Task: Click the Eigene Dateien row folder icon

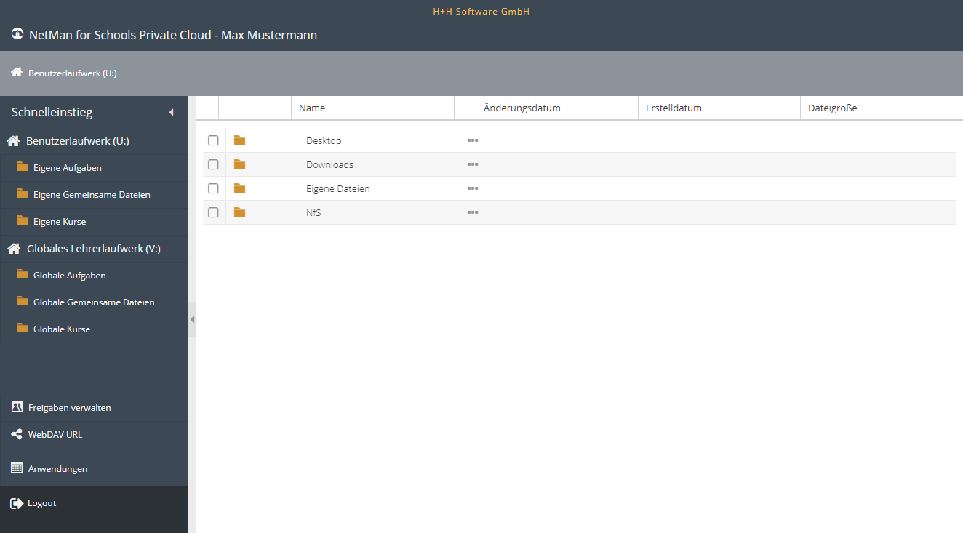Action: pos(239,188)
